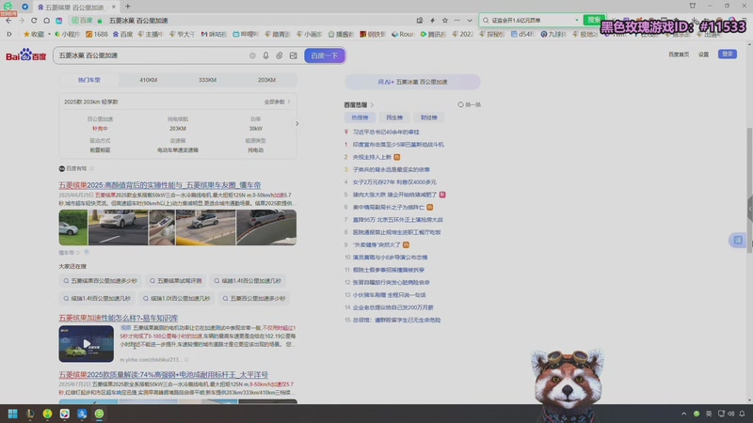Image resolution: width=753 pixels, height=423 pixels.
Task: Select the 410KM tab
Action: 149,80
